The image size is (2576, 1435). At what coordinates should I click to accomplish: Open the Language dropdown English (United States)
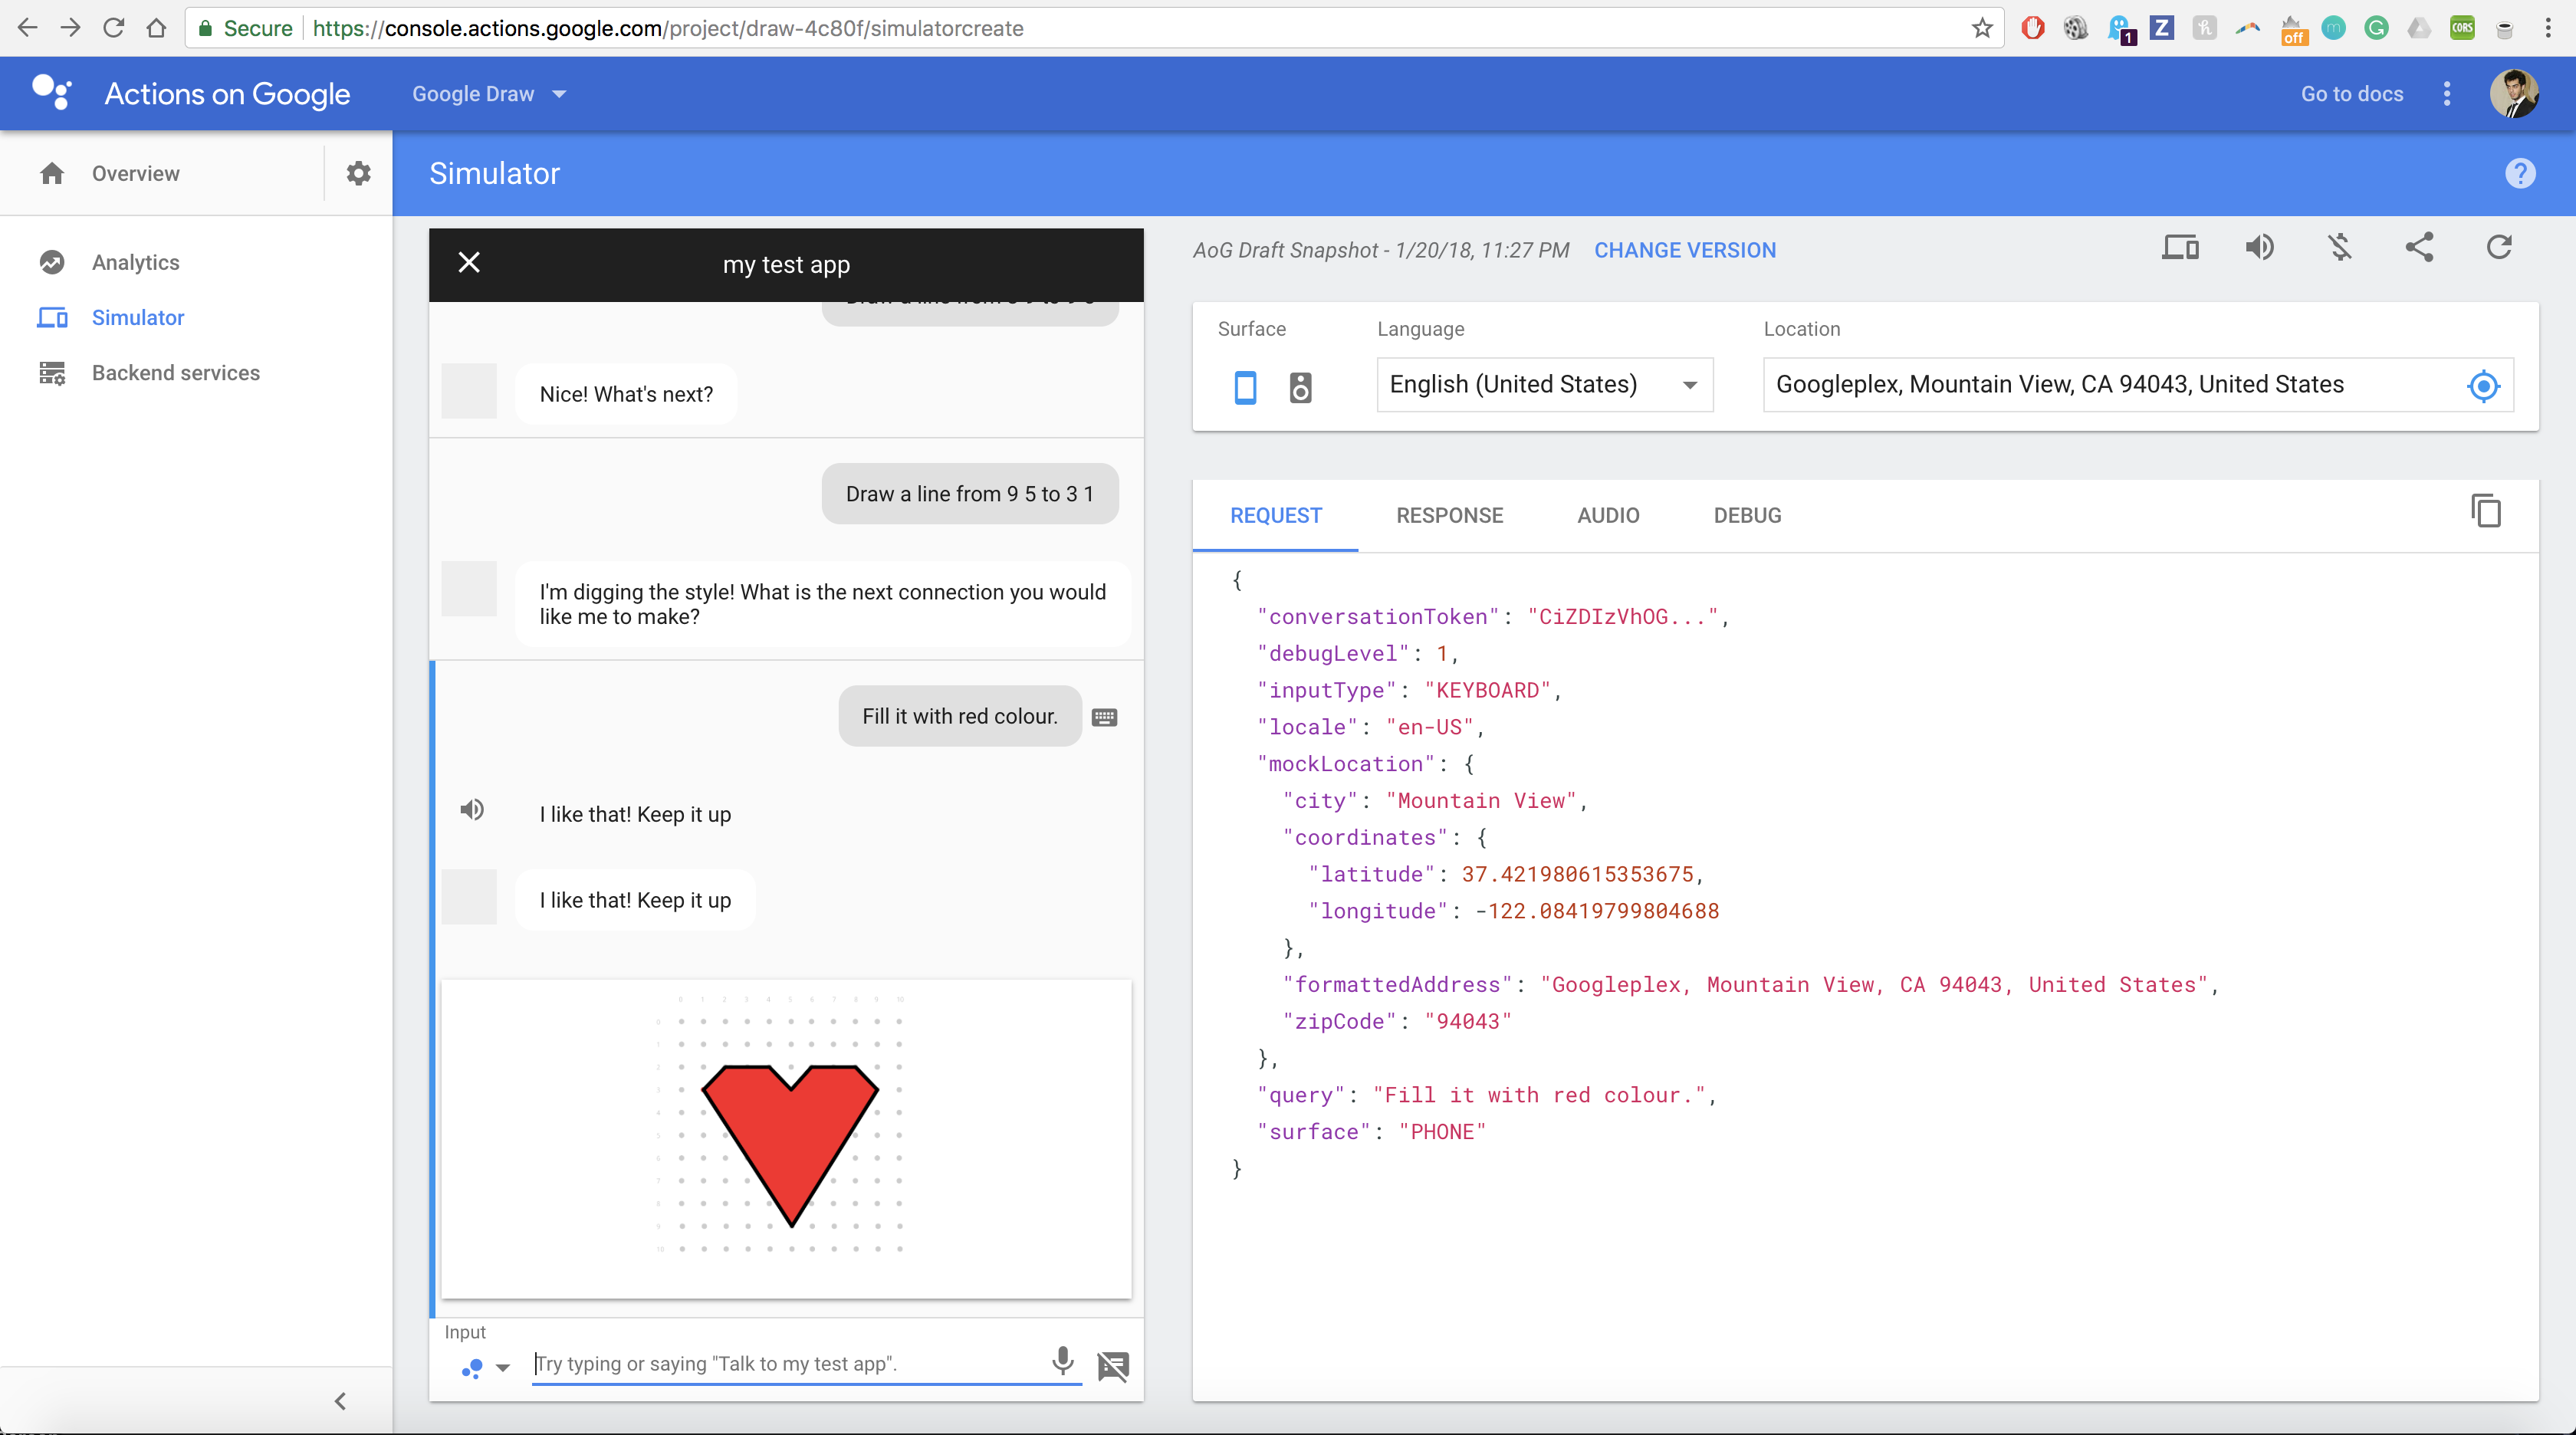click(x=1544, y=385)
